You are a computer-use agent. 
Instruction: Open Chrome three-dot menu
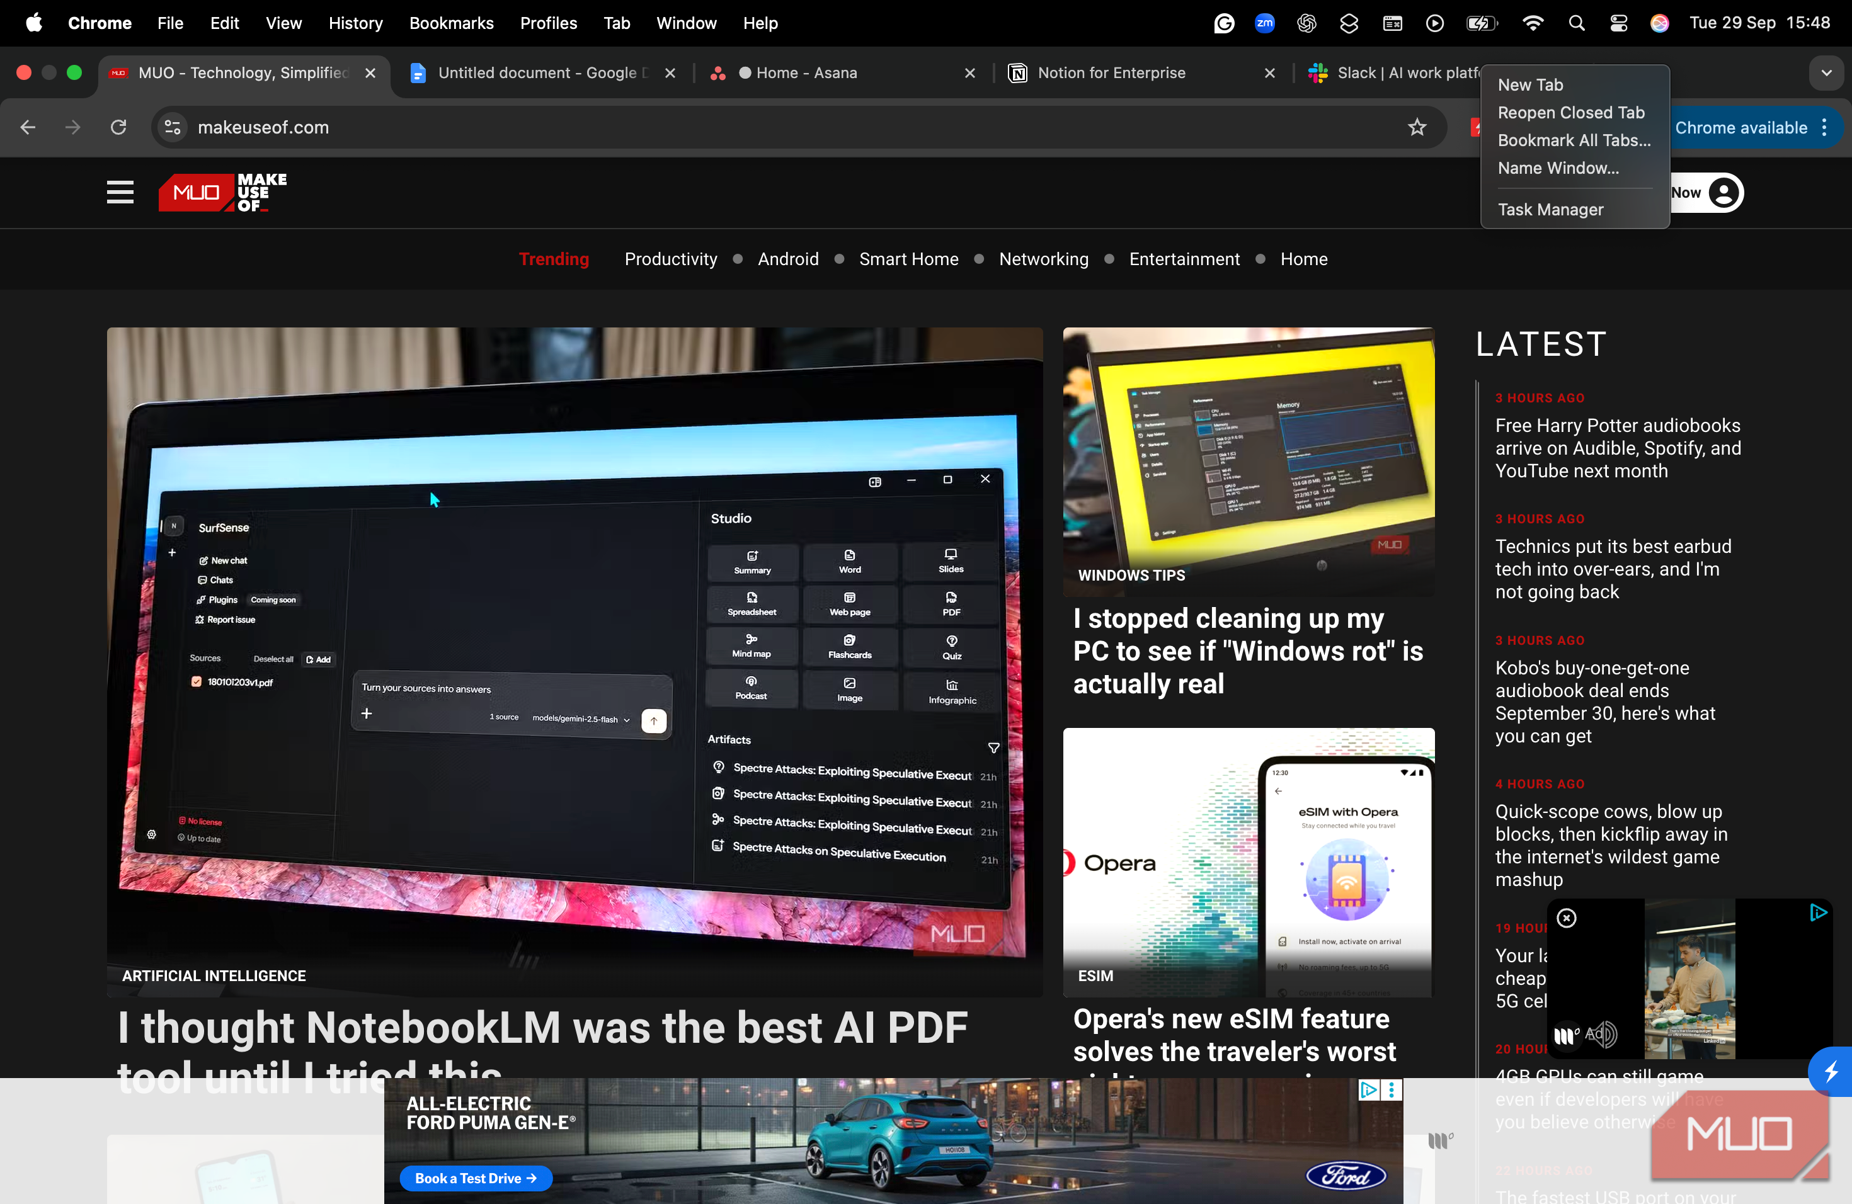coord(1824,128)
